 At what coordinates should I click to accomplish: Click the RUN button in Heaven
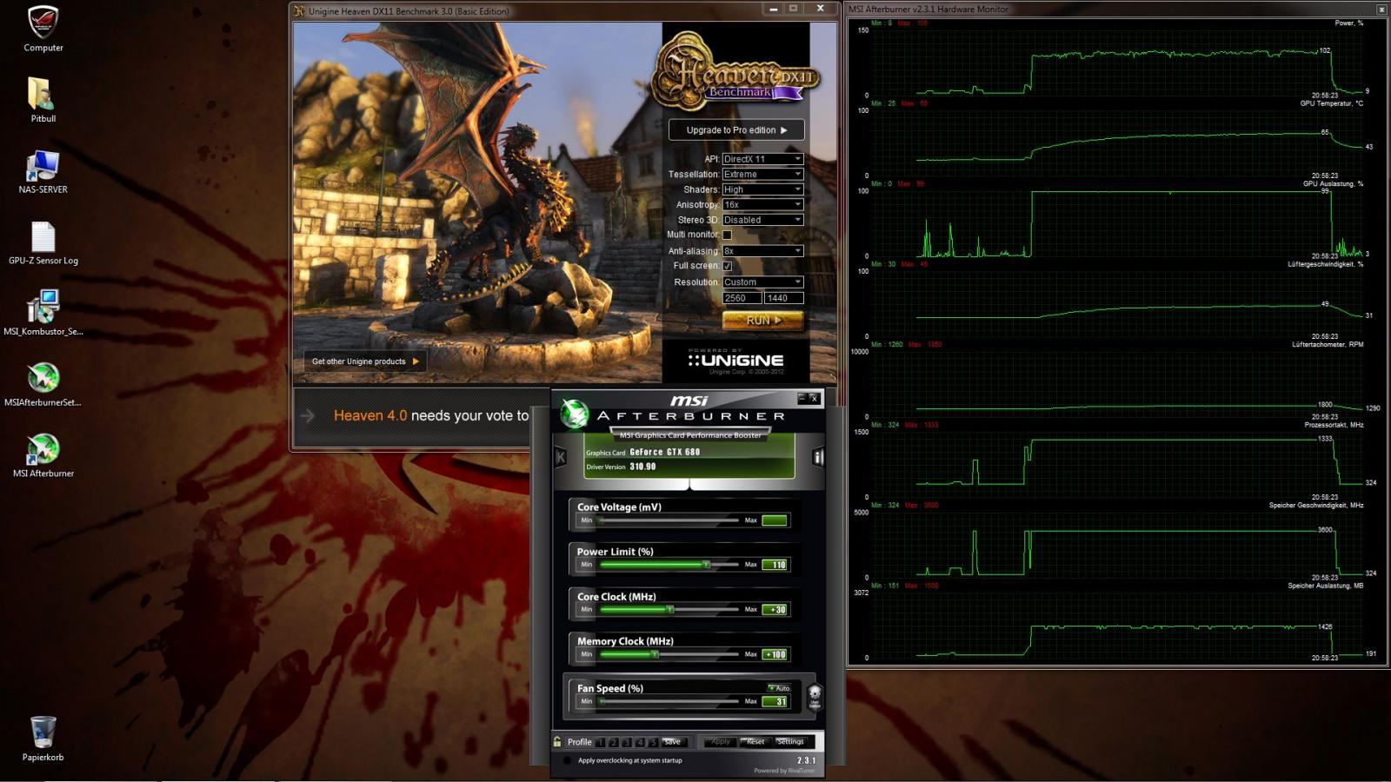pos(762,320)
